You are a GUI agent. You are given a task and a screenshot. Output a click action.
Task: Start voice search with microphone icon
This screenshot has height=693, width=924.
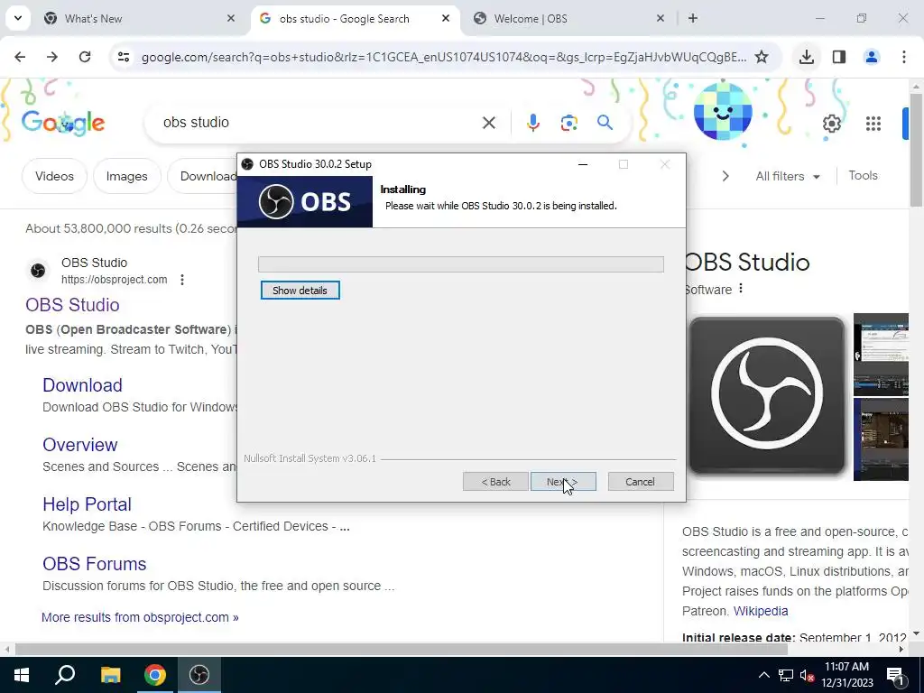point(533,123)
